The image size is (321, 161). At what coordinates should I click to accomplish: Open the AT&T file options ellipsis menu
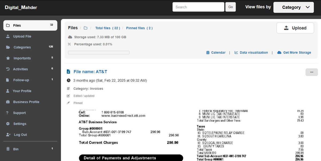pyautogui.click(x=312, y=72)
